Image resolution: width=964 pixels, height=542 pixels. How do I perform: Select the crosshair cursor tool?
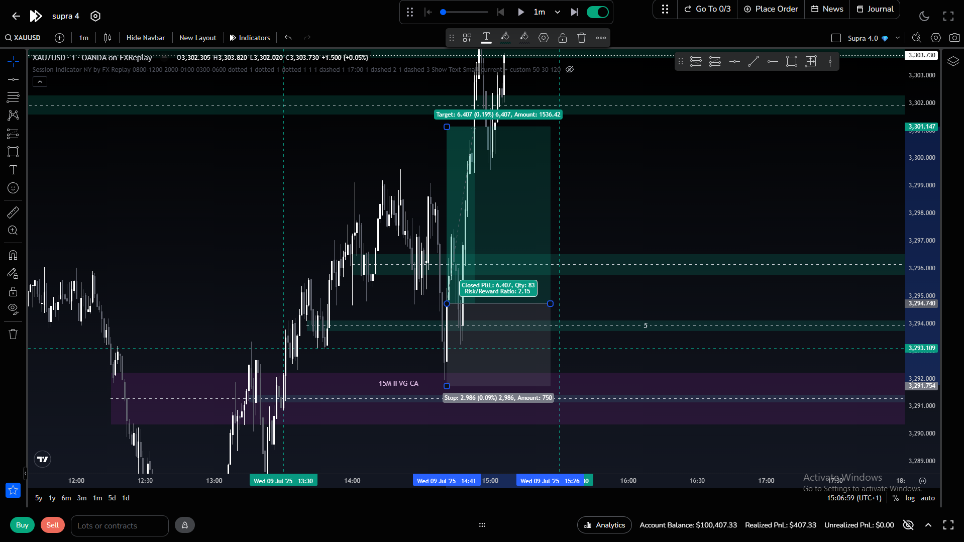click(13, 61)
